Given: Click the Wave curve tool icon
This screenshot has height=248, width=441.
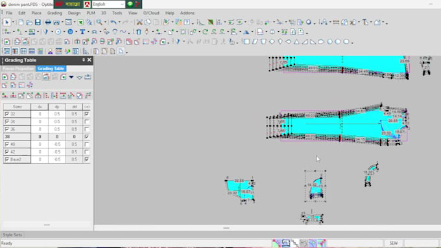Looking at the screenshot, I should click(x=123, y=32).
